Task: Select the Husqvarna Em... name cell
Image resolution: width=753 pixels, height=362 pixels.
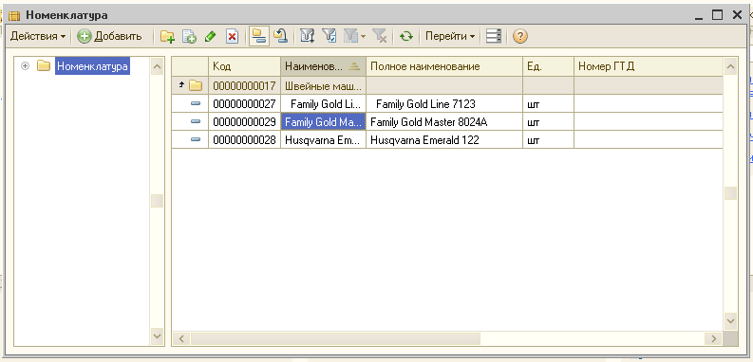Action: (323, 140)
